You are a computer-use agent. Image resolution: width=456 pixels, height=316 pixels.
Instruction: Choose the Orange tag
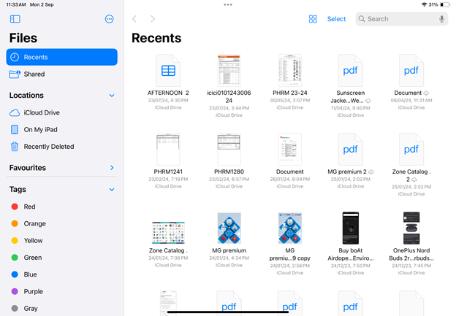pos(61,223)
